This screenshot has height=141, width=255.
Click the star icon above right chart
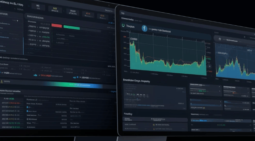click(x=220, y=39)
